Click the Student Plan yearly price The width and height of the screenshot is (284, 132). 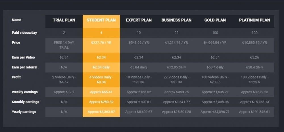[x=101, y=43]
